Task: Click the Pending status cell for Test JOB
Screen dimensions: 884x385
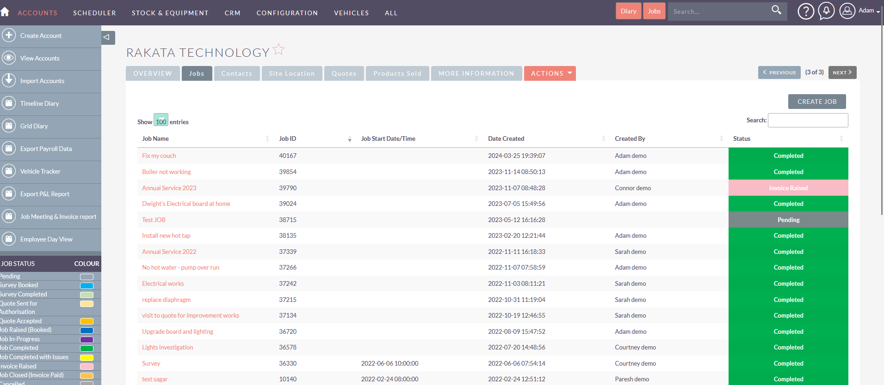Action: coord(788,220)
